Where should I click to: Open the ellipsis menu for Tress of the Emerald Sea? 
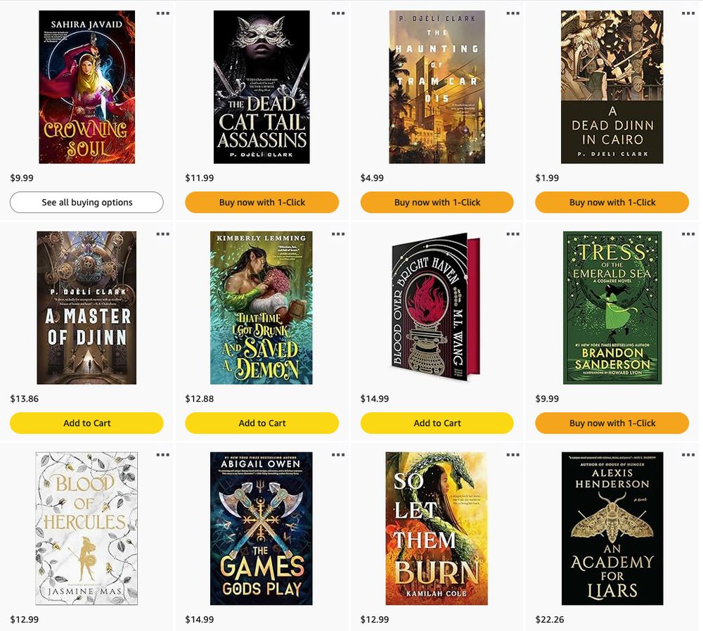click(688, 234)
